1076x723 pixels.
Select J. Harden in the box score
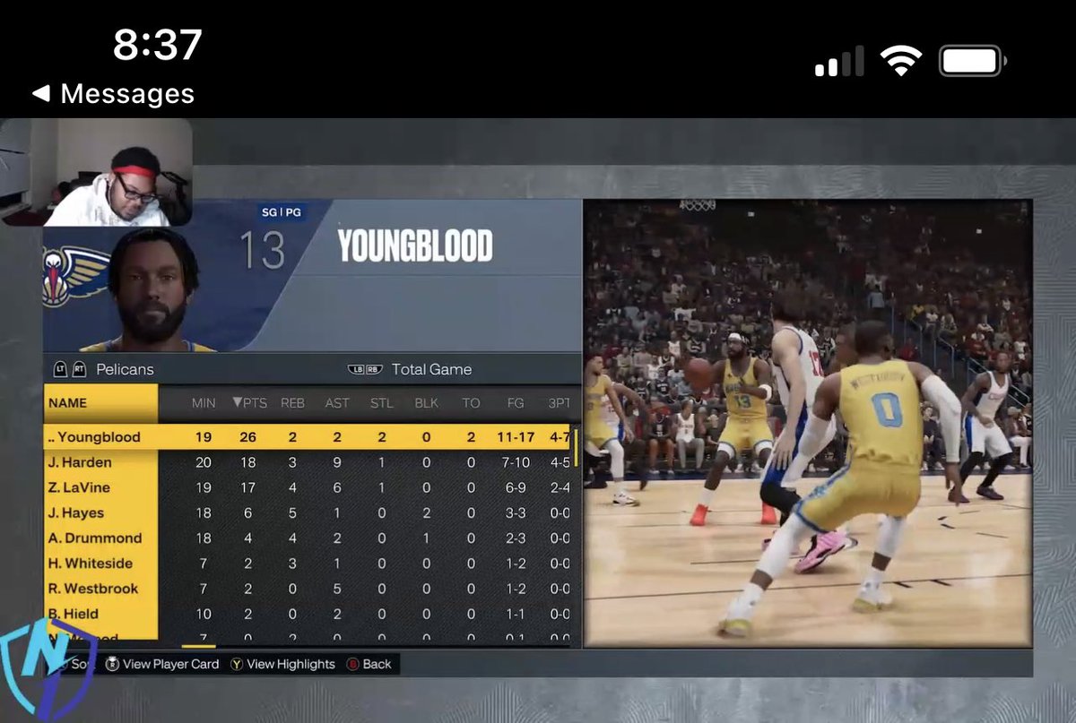[x=80, y=462]
